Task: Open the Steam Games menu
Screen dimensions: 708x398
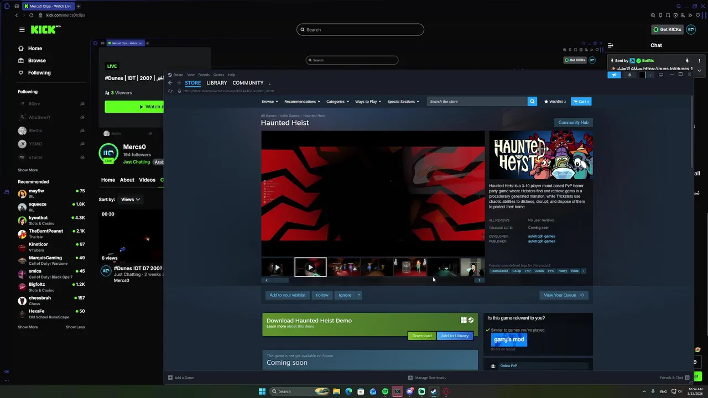Action: tap(218, 75)
